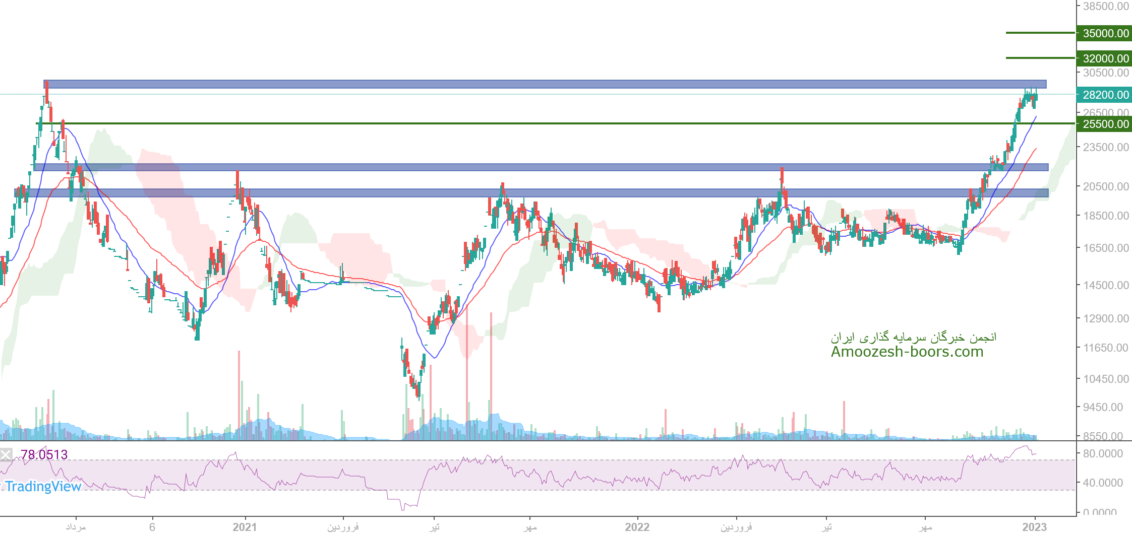Click the 2021 label on time axis
Image resolution: width=1132 pixels, height=535 pixels.
pos(245,527)
